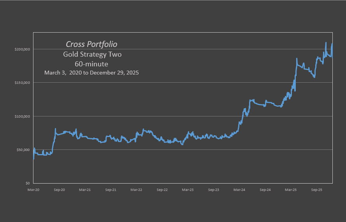Click the Sep-24 x-axis label
Screen dimensions: 346x222
pyautogui.click(x=265, y=190)
